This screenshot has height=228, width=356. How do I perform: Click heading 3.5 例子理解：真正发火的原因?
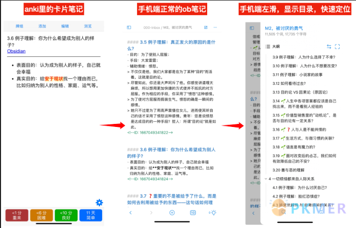171,45
